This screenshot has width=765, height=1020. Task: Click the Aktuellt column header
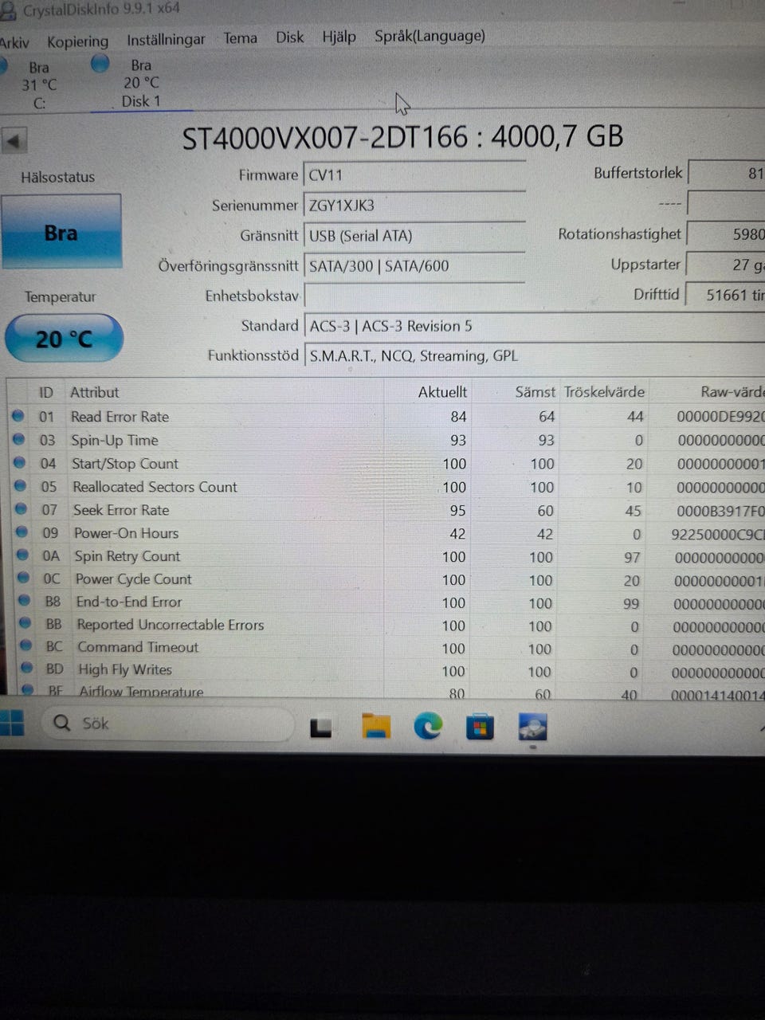(442, 392)
